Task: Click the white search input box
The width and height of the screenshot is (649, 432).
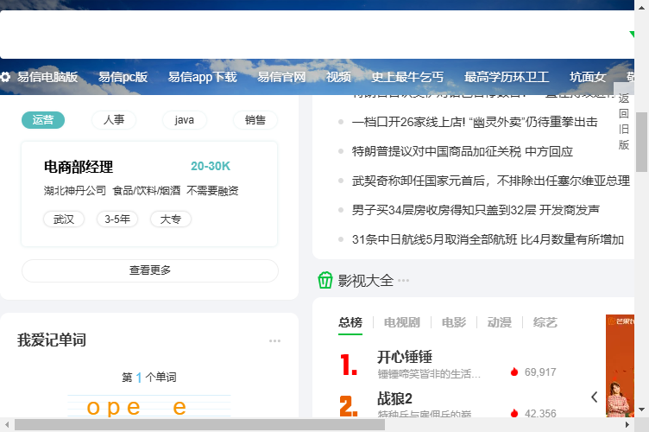Action: click(317, 35)
